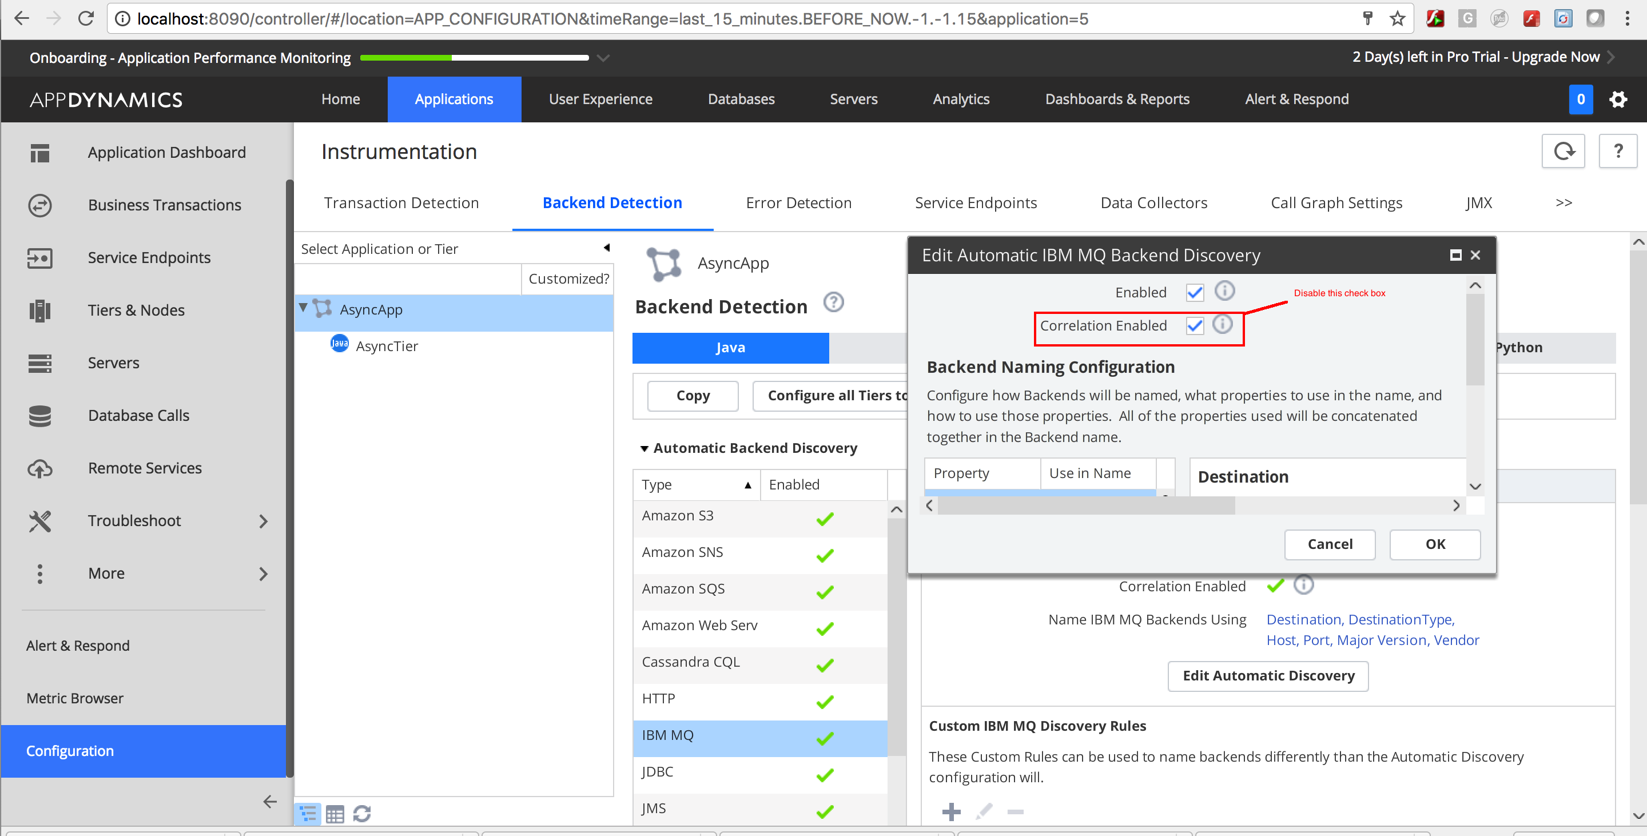This screenshot has width=1647, height=836.
Task: Click the Troubleshoot tools icon
Action: tap(39, 521)
